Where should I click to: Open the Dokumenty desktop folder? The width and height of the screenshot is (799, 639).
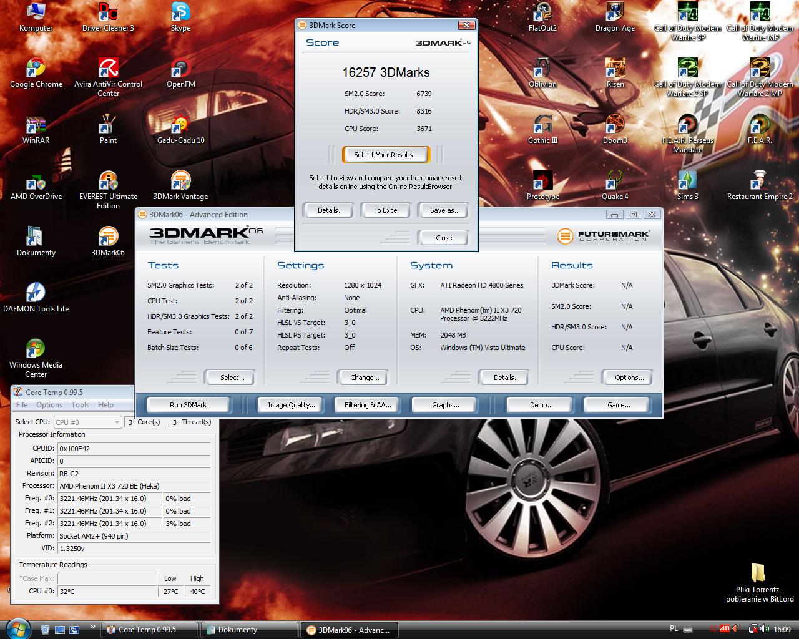click(36, 242)
